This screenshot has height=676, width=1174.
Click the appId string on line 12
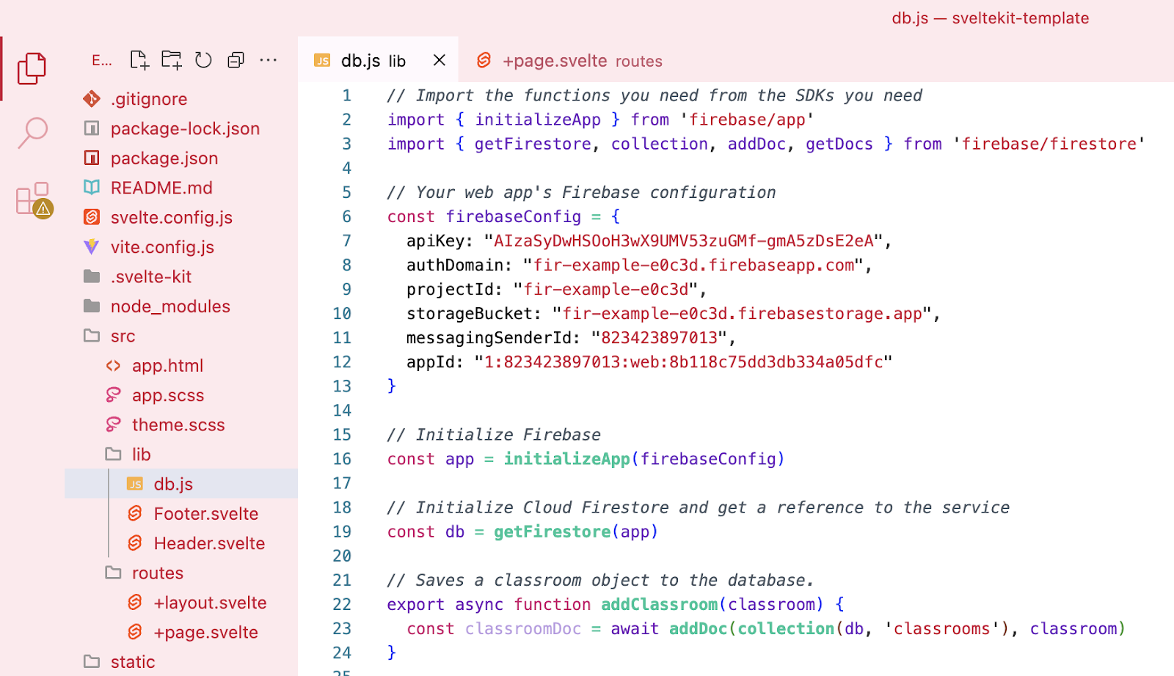tap(683, 362)
